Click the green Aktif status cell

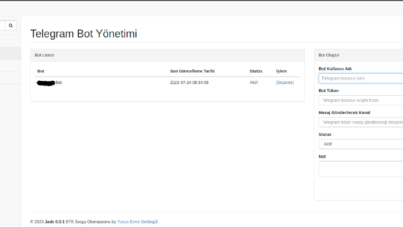[254, 82]
